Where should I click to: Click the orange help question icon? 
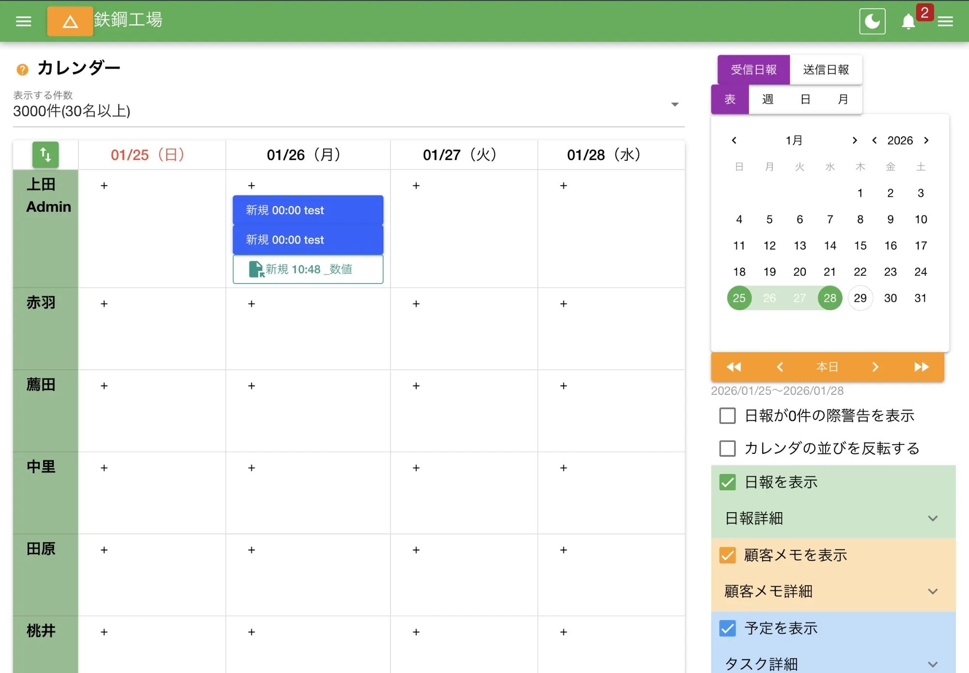(22, 70)
